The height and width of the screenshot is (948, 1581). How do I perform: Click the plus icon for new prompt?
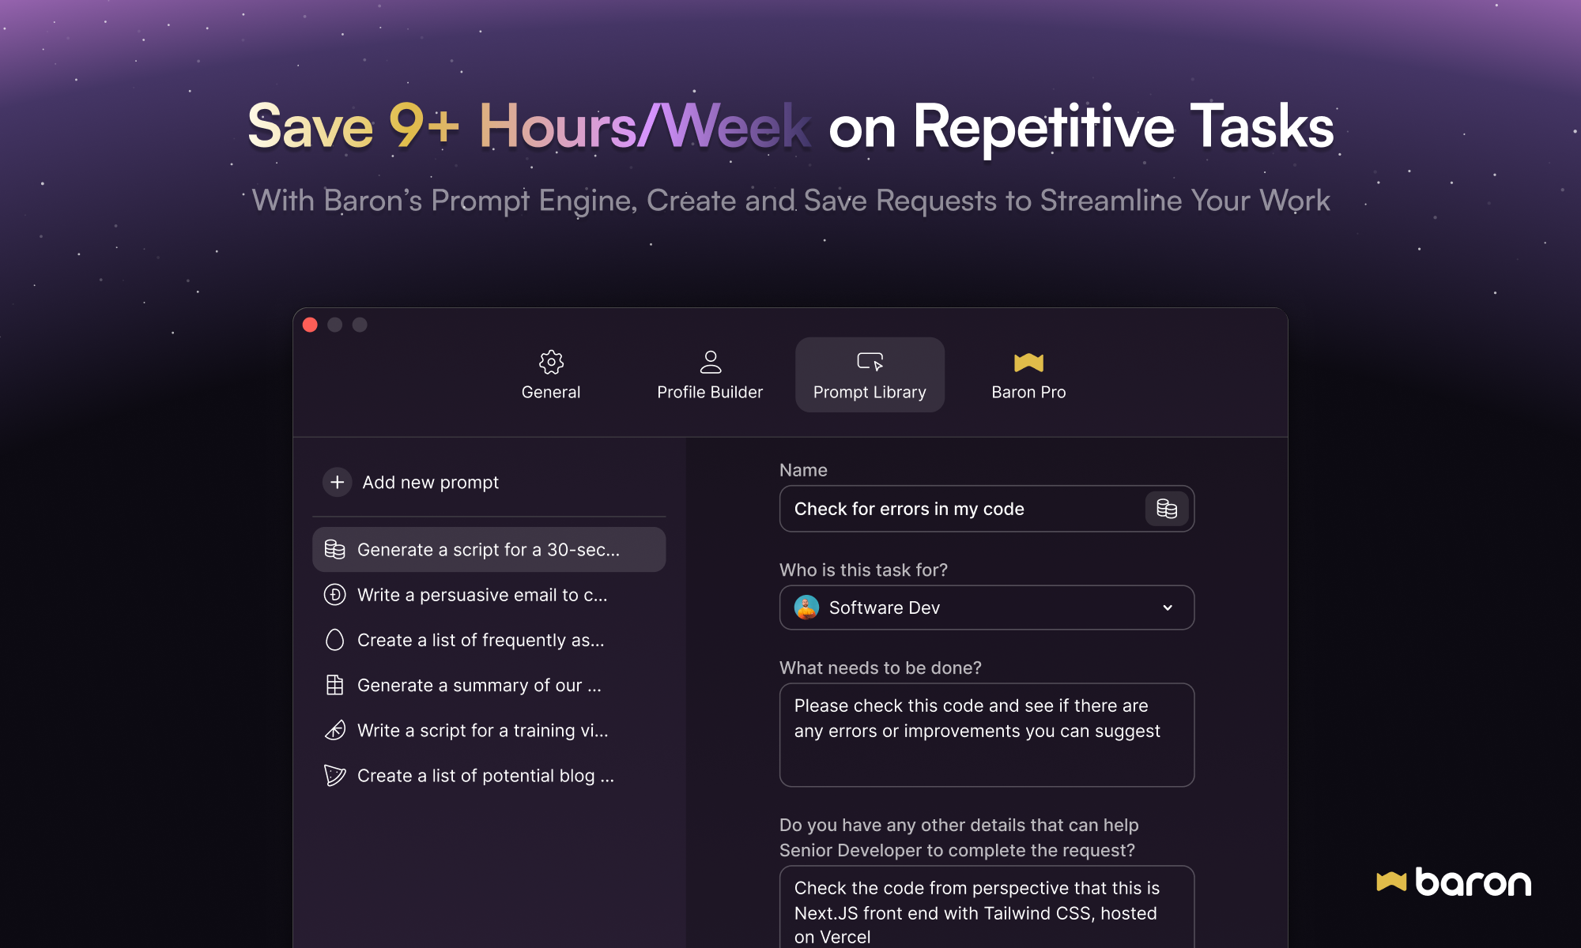[337, 482]
